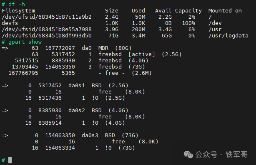Image resolution: width=256 pixels, height=165 pixels.
Task: Click the 'df -h' command text
Action: pos(17,4)
